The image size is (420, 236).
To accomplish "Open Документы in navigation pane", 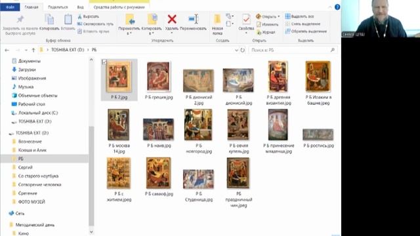I will pyautogui.click(x=26, y=61).
